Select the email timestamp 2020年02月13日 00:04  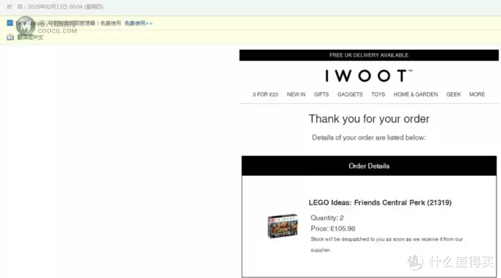(55, 7)
